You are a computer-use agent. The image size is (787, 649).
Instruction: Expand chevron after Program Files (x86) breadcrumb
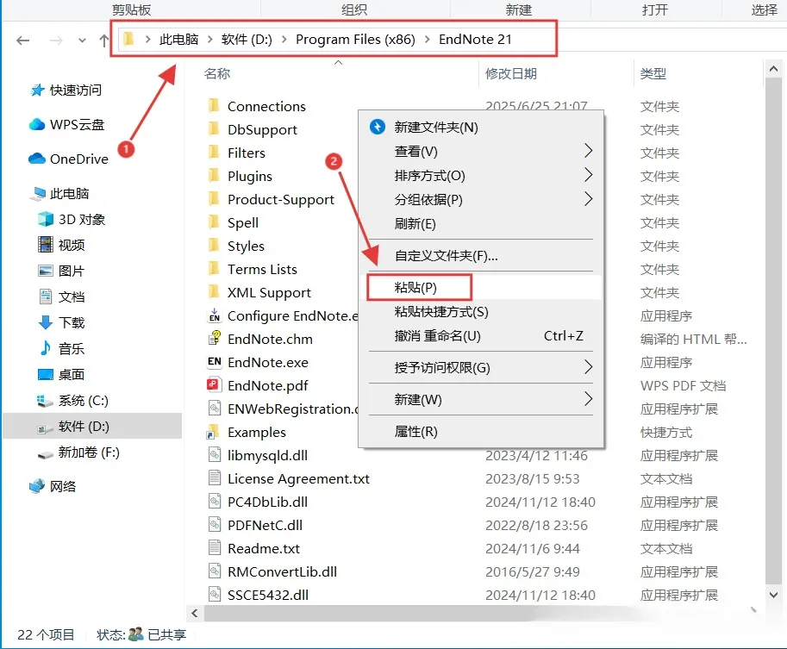coord(428,39)
